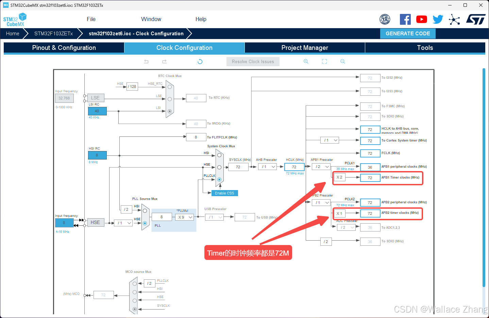Click the Enable CSS button
Image resolution: width=489 pixels, height=318 pixels.
pyautogui.click(x=224, y=193)
